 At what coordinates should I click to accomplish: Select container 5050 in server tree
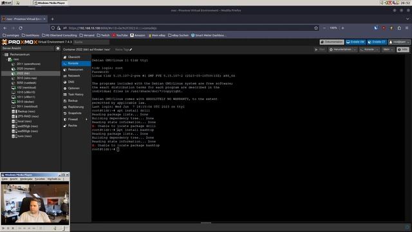point(26,83)
